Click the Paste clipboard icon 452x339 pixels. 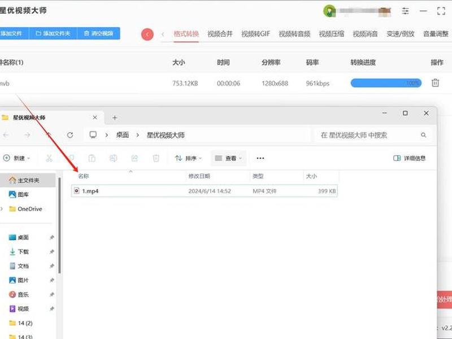pyautogui.click(x=92, y=158)
